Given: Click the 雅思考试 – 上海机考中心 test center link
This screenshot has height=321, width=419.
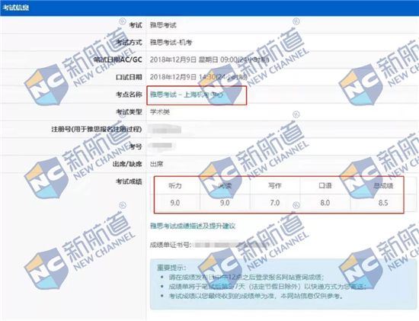Looking at the screenshot, I should pyautogui.click(x=186, y=95).
